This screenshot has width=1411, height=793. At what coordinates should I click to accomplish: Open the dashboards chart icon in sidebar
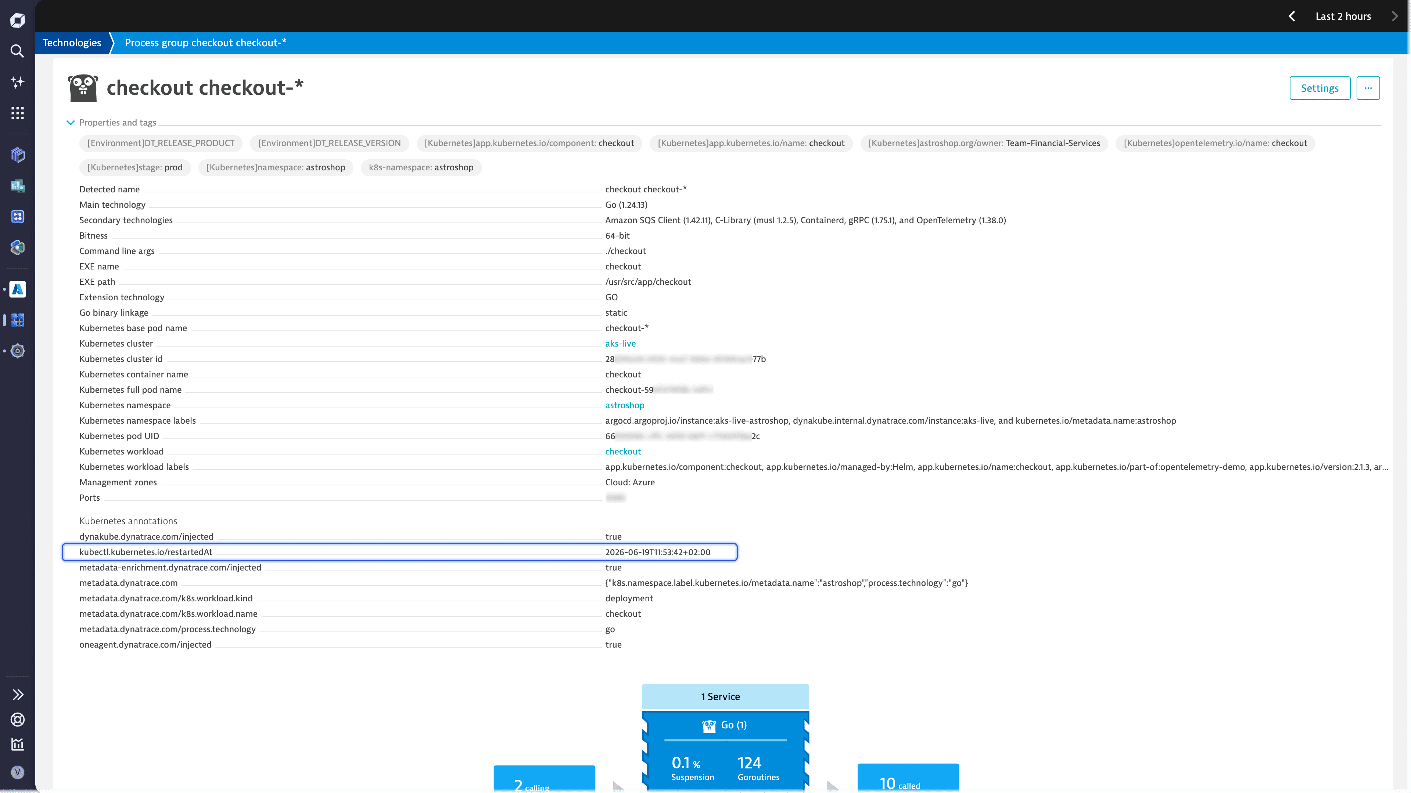pos(18,186)
